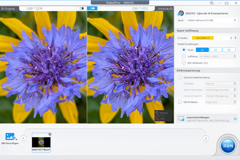The image size is (240, 160).
Task: Select the Skala radio button
Action: tap(184, 50)
